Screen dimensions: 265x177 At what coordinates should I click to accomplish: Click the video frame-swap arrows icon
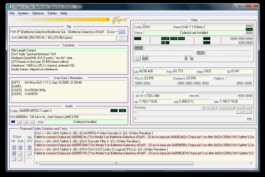(201, 53)
